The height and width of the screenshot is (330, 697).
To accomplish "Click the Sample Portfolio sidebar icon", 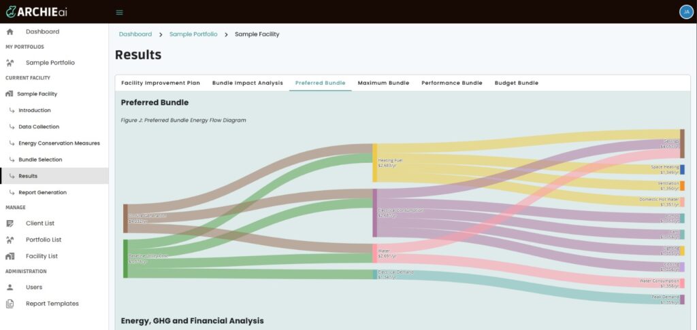I will [x=10, y=63].
